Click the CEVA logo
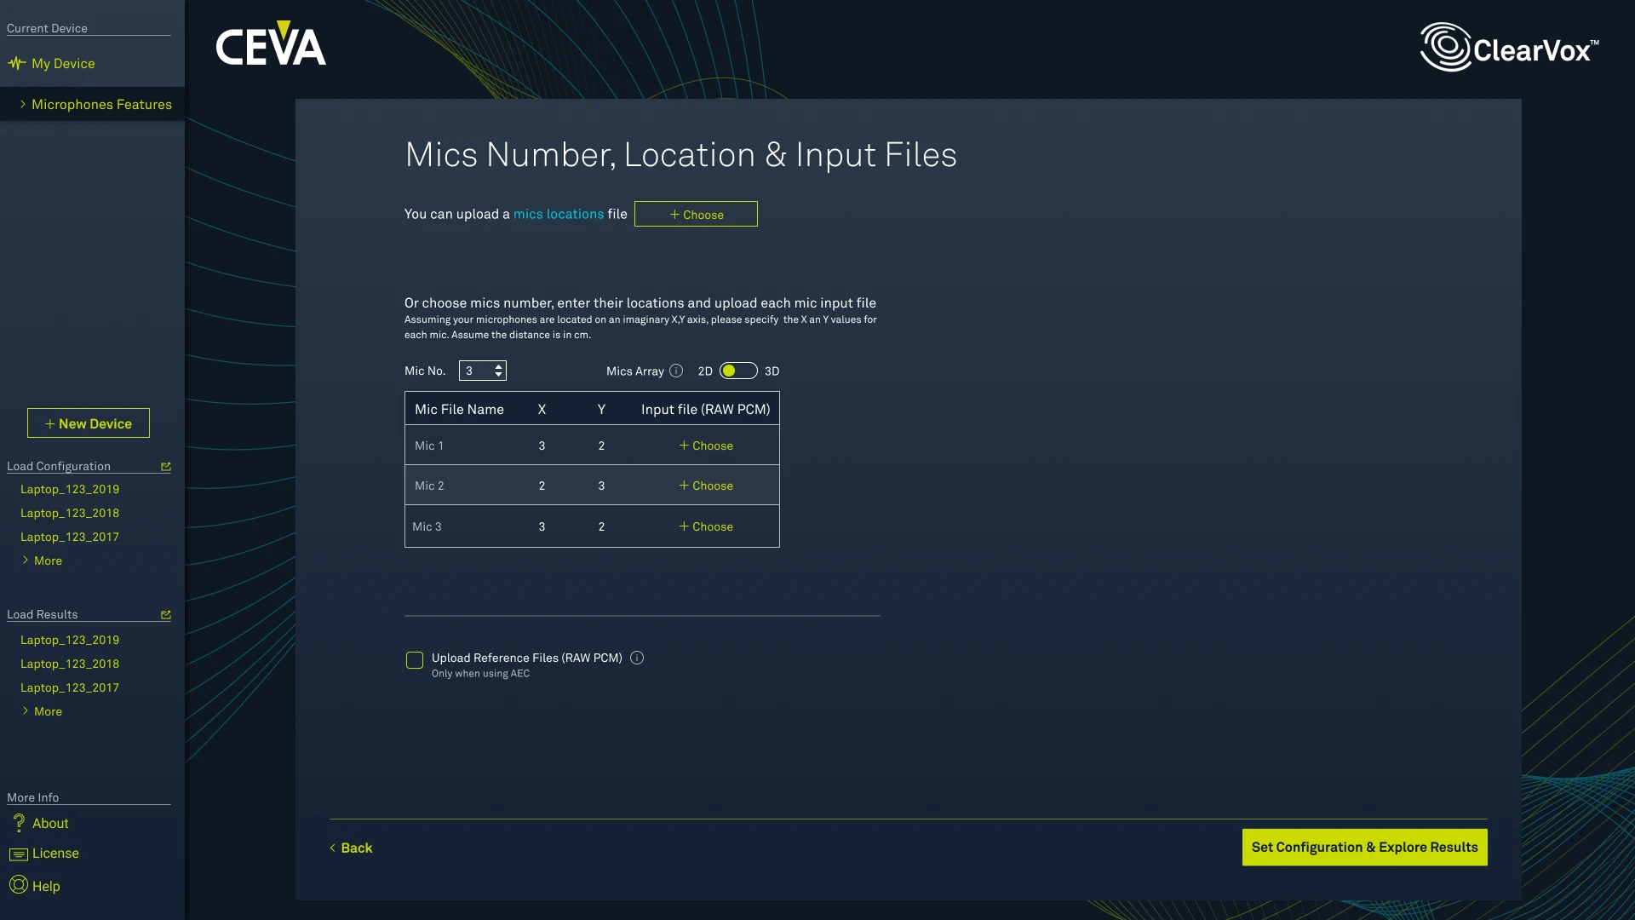The width and height of the screenshot is (1635, 920). (x=271, y=44)
